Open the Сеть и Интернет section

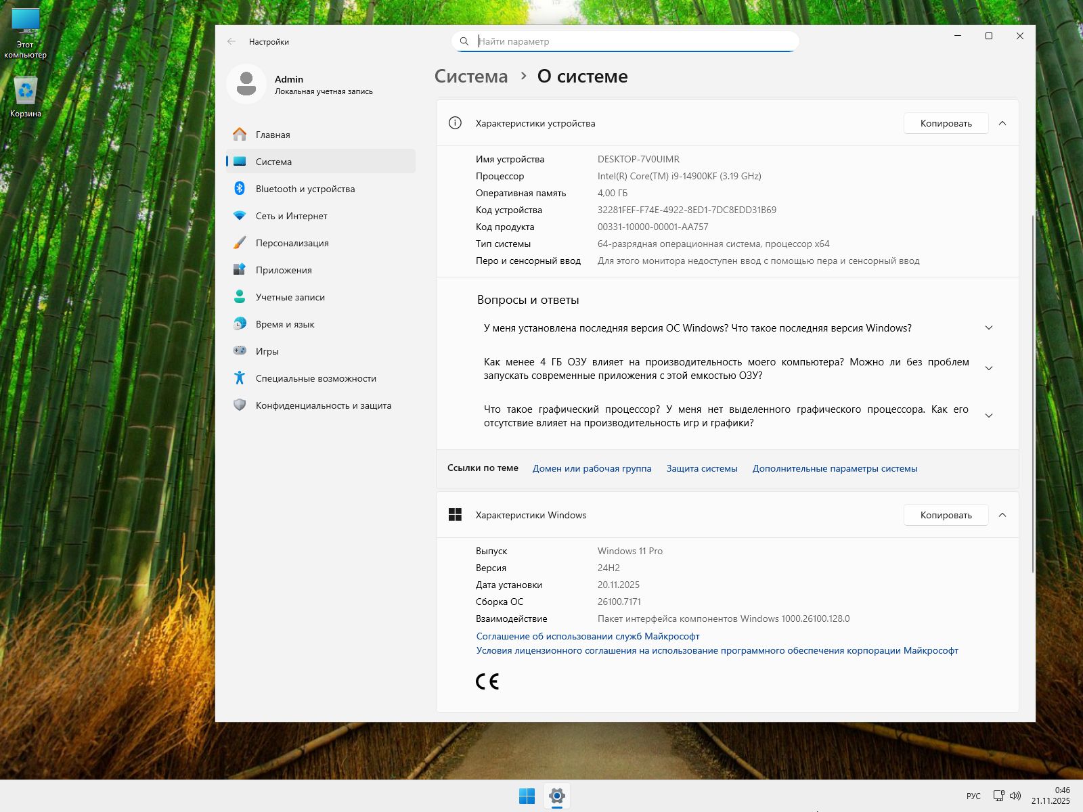tap(290, 216)
